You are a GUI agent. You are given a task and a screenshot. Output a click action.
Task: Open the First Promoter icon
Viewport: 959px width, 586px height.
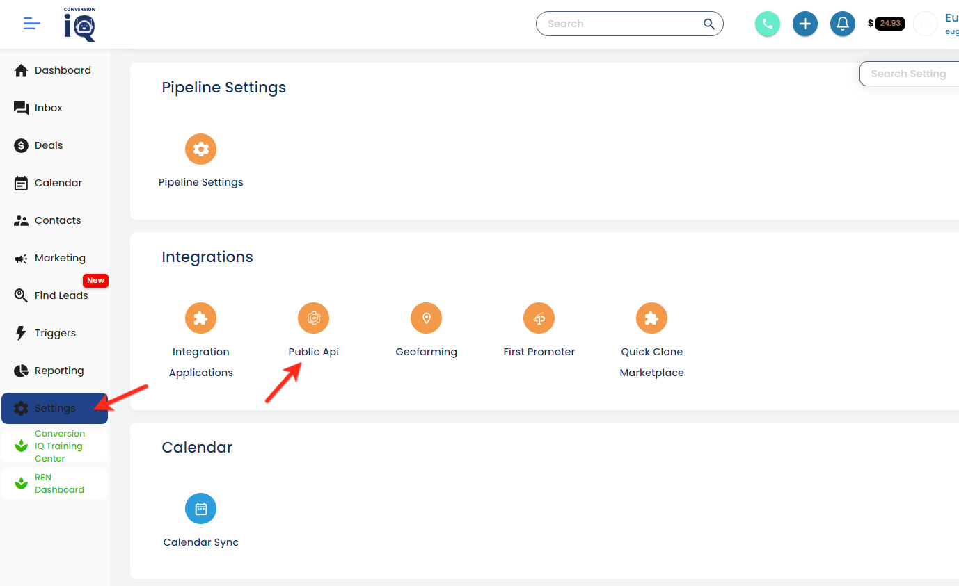pos(539,318)
